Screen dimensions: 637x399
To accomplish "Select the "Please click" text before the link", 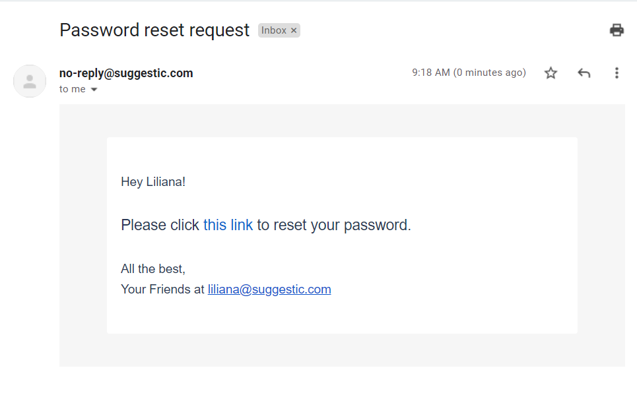I will [x=160, y=225].
